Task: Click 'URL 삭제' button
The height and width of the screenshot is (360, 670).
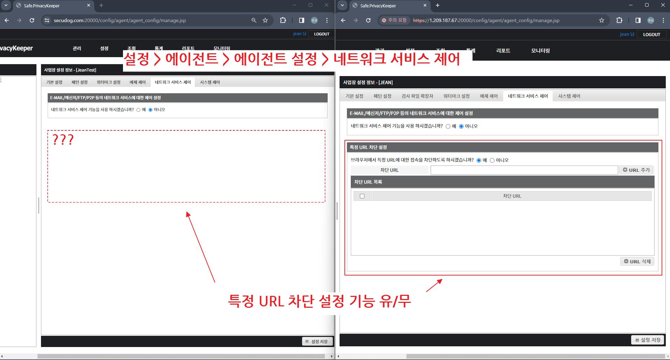Action: pyautogui.click(x=637, y=261)
